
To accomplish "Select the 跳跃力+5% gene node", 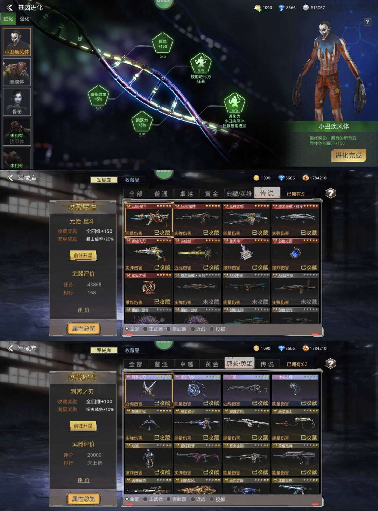I will coord(142,122).
